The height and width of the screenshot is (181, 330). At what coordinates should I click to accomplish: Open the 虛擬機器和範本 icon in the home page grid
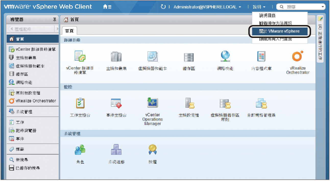[x=153, y=57]
